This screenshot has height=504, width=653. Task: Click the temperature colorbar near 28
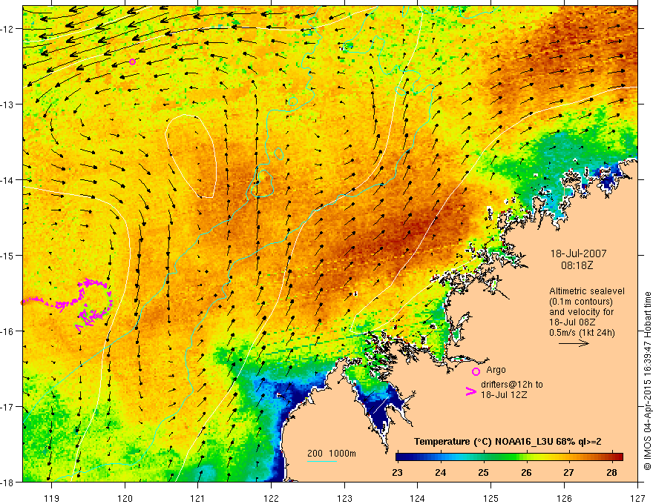[x=612, y=457]
